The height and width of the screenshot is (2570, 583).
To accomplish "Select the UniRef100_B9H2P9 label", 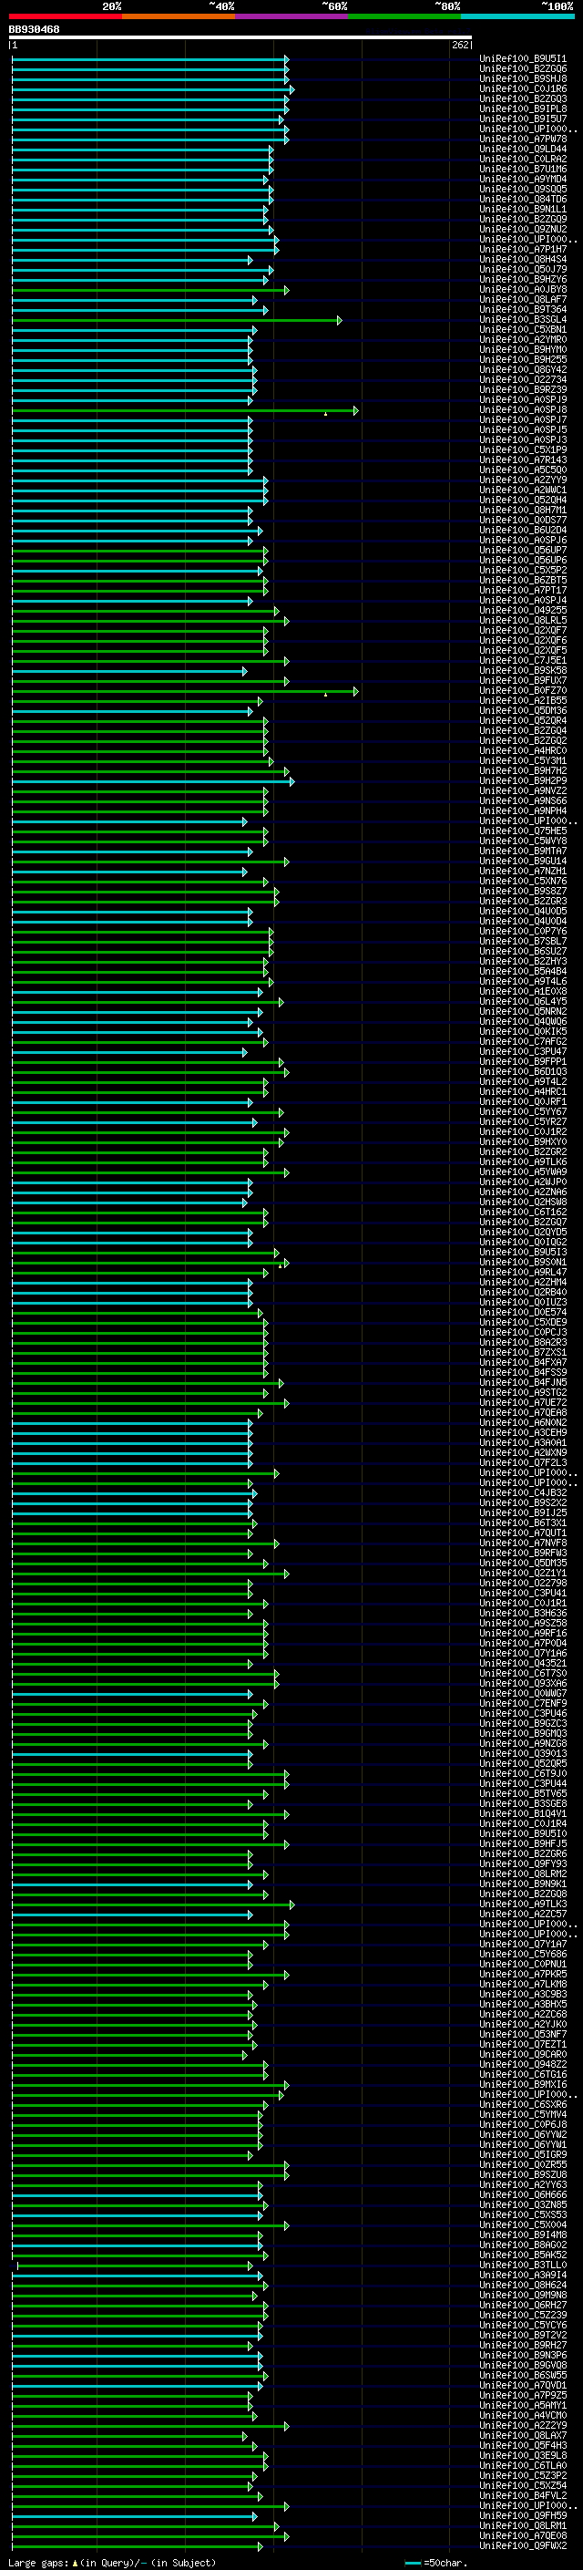I will pos(522,780).
